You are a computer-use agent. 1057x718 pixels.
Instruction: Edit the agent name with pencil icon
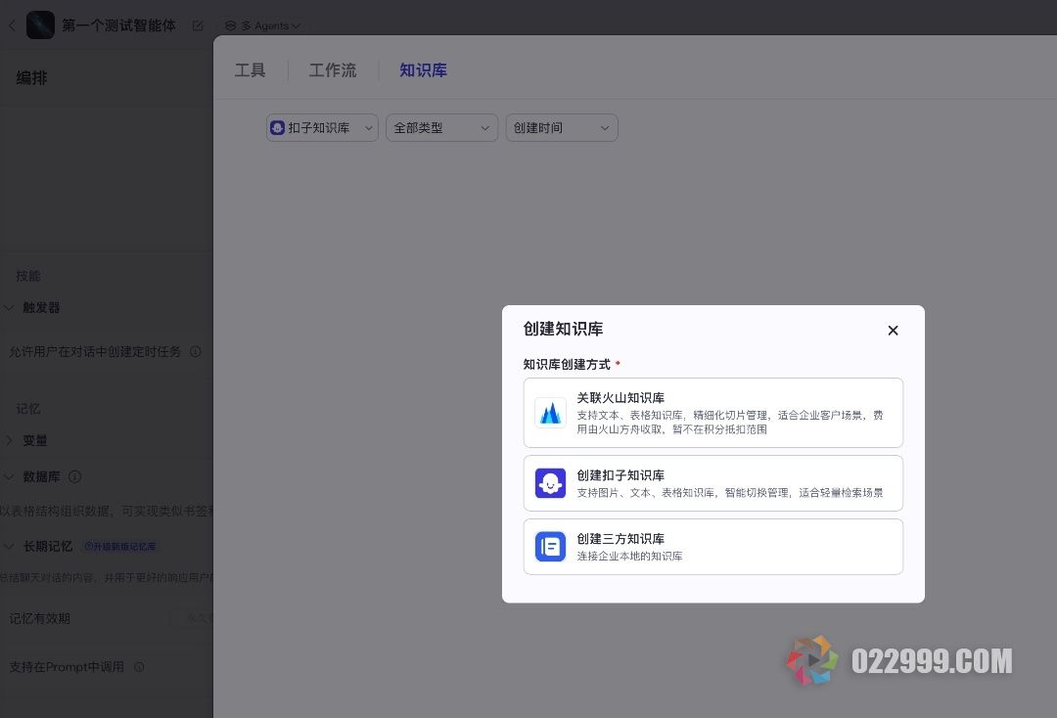coord(198,25)
